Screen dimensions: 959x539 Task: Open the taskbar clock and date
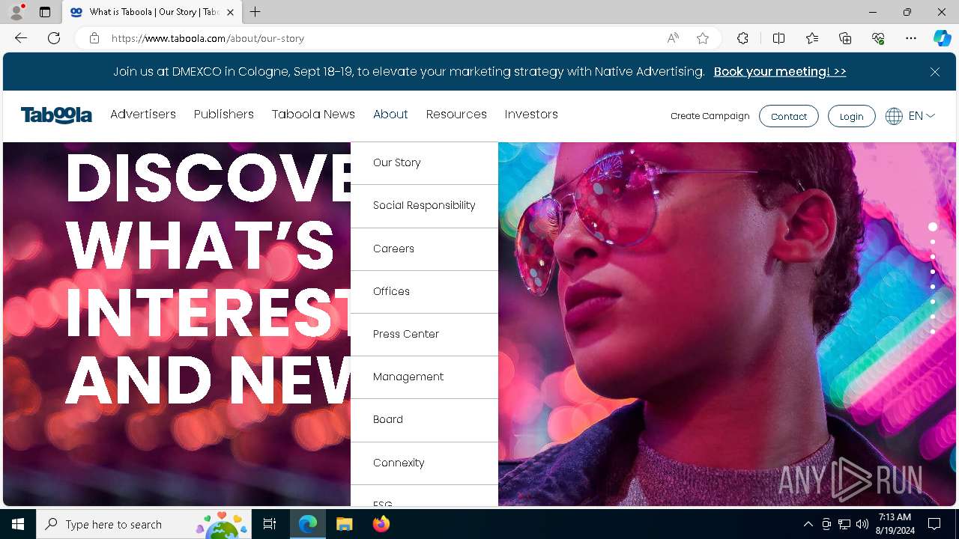(895, 524)
